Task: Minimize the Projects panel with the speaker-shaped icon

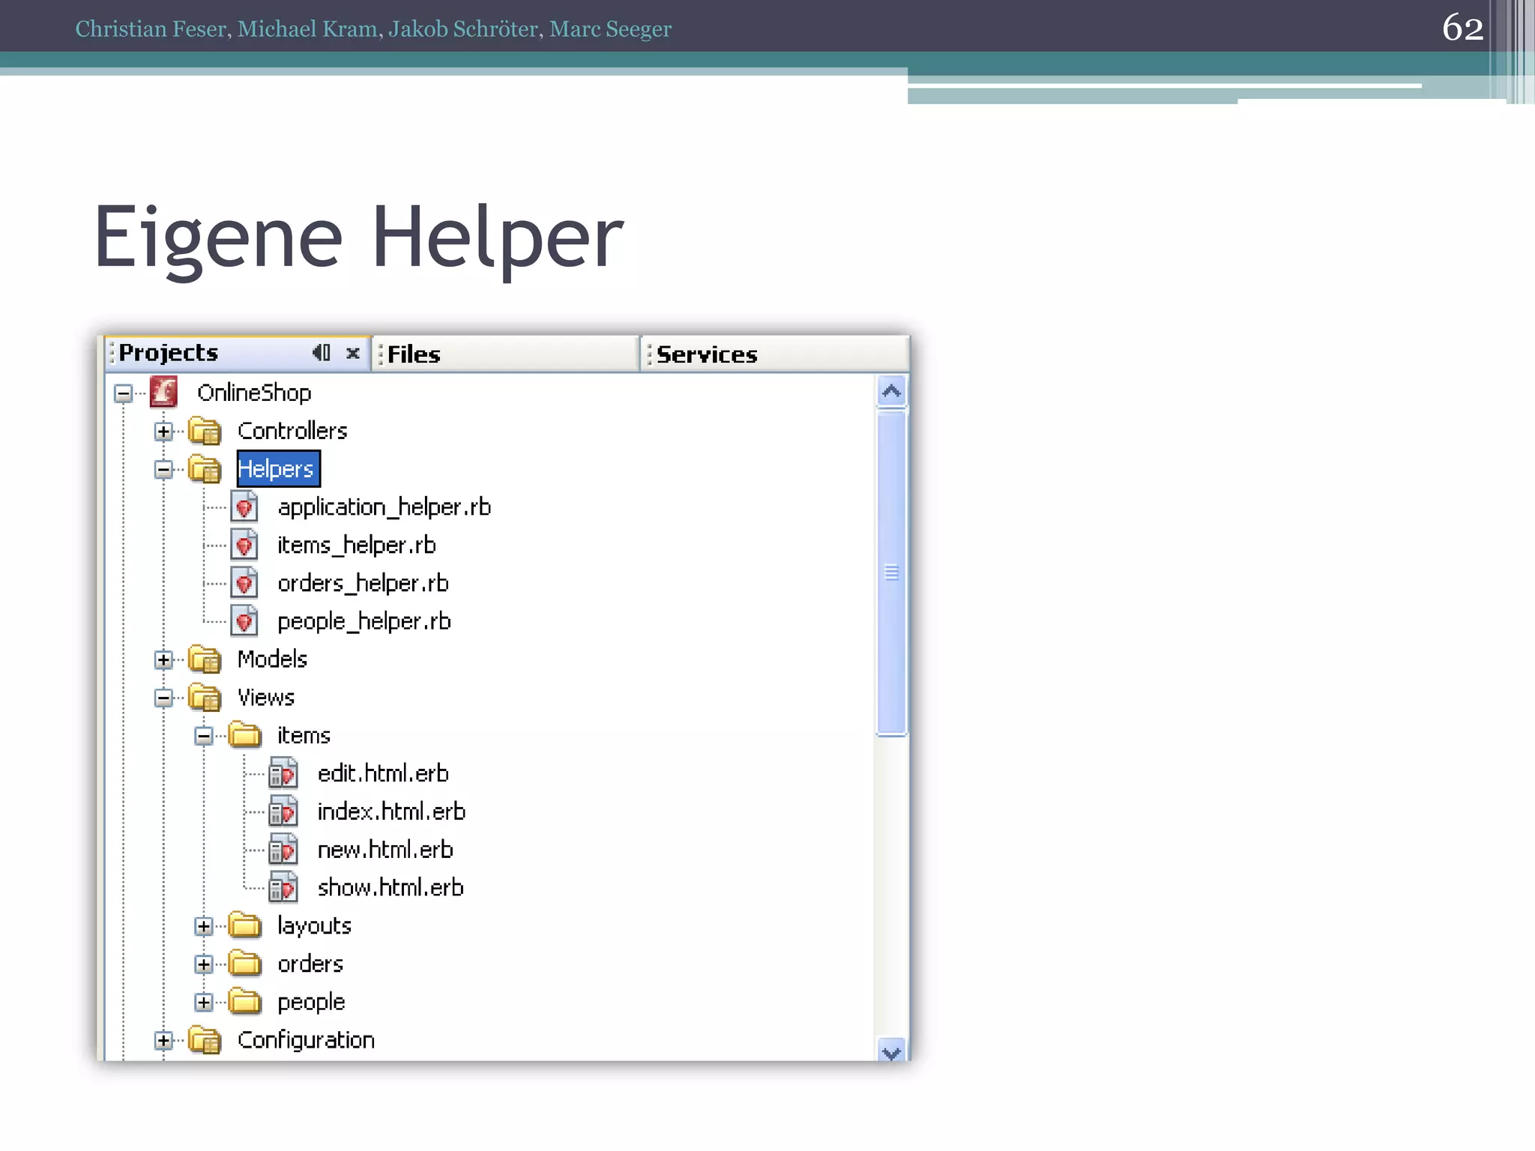Action: [322, 352]
